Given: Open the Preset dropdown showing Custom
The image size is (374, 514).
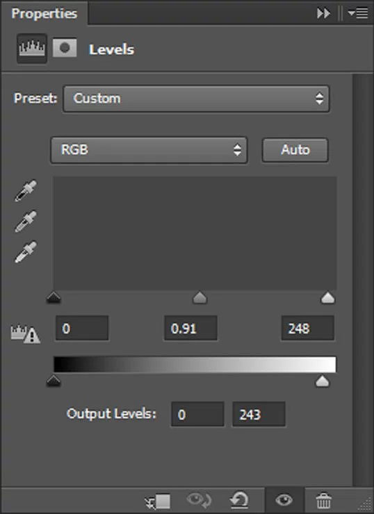Looking at the screenshot, I should [196, 99].
